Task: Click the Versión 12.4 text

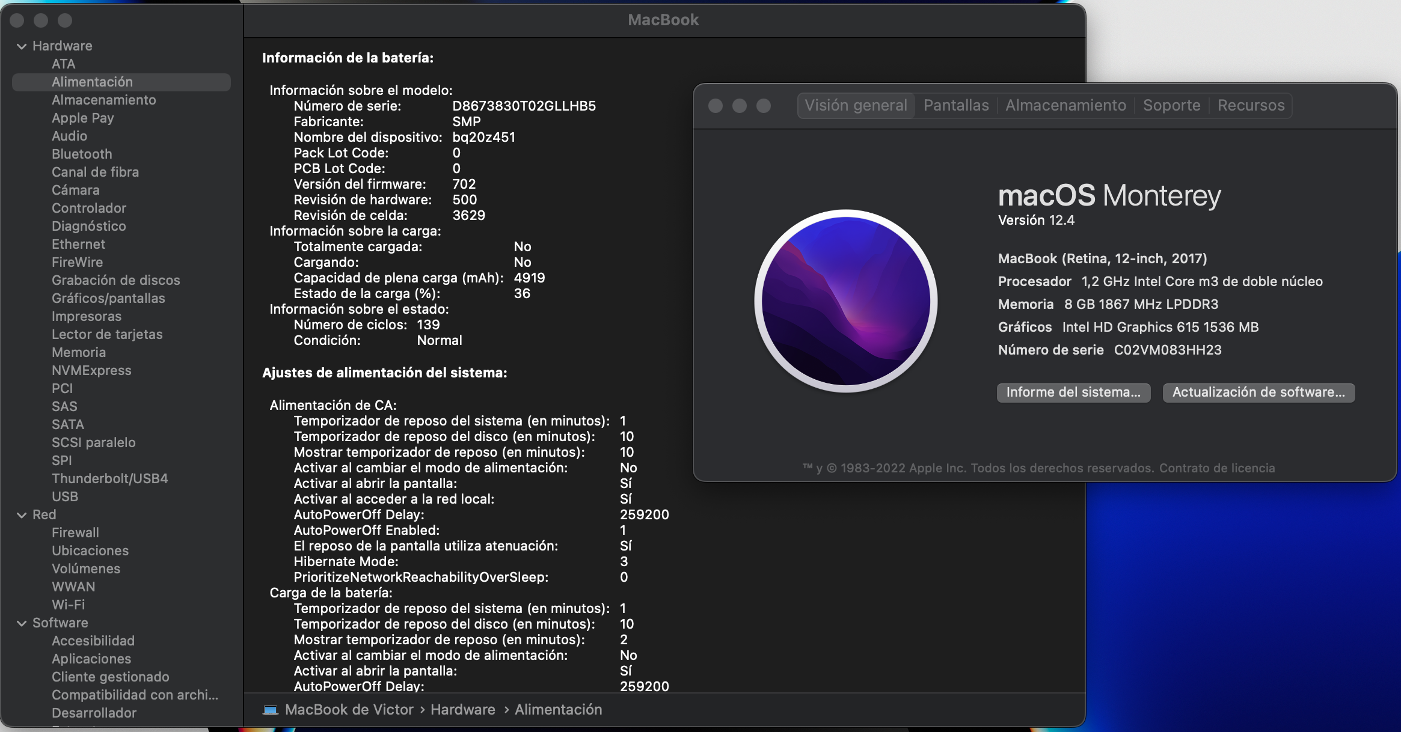Action: (1036, 221)
